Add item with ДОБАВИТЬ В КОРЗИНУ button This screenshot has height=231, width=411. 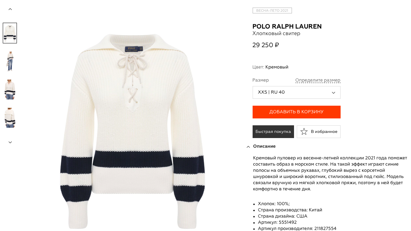pyautogui.click(x=296, y=112)
